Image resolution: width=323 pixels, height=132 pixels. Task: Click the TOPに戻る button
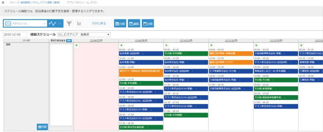pyautogui.click(x=99, y=23)
